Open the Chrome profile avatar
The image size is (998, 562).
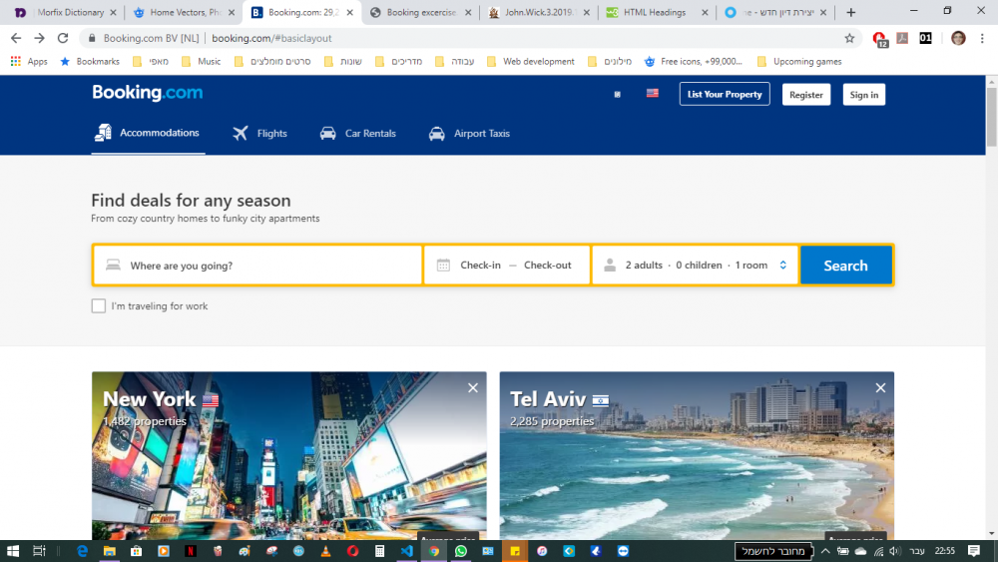(958, 38)
